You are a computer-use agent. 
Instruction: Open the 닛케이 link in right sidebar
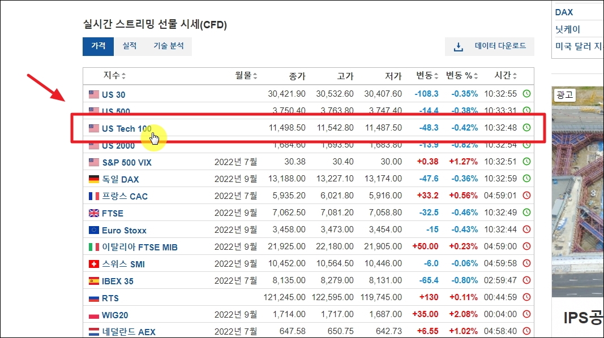click(x=567, y=29)
